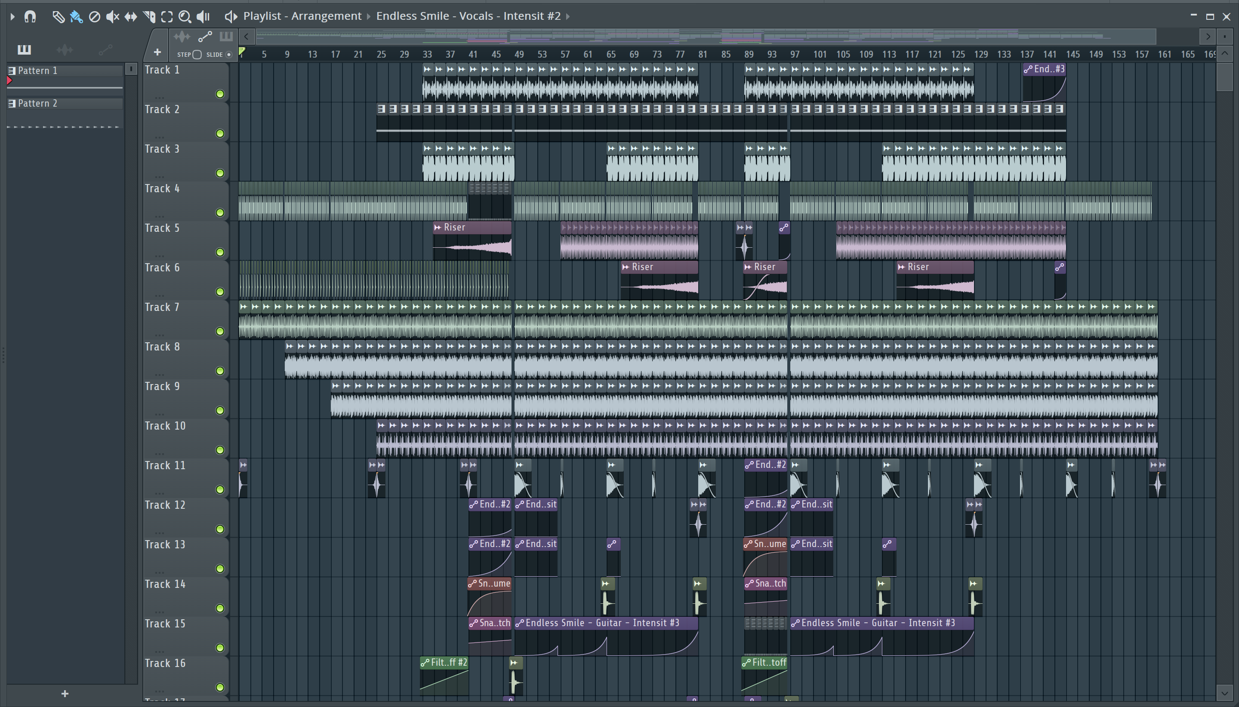The height and width of the screenshot is (707, 1239).
Task: Toggle SLIDE mode radio button
Action: 229,54
